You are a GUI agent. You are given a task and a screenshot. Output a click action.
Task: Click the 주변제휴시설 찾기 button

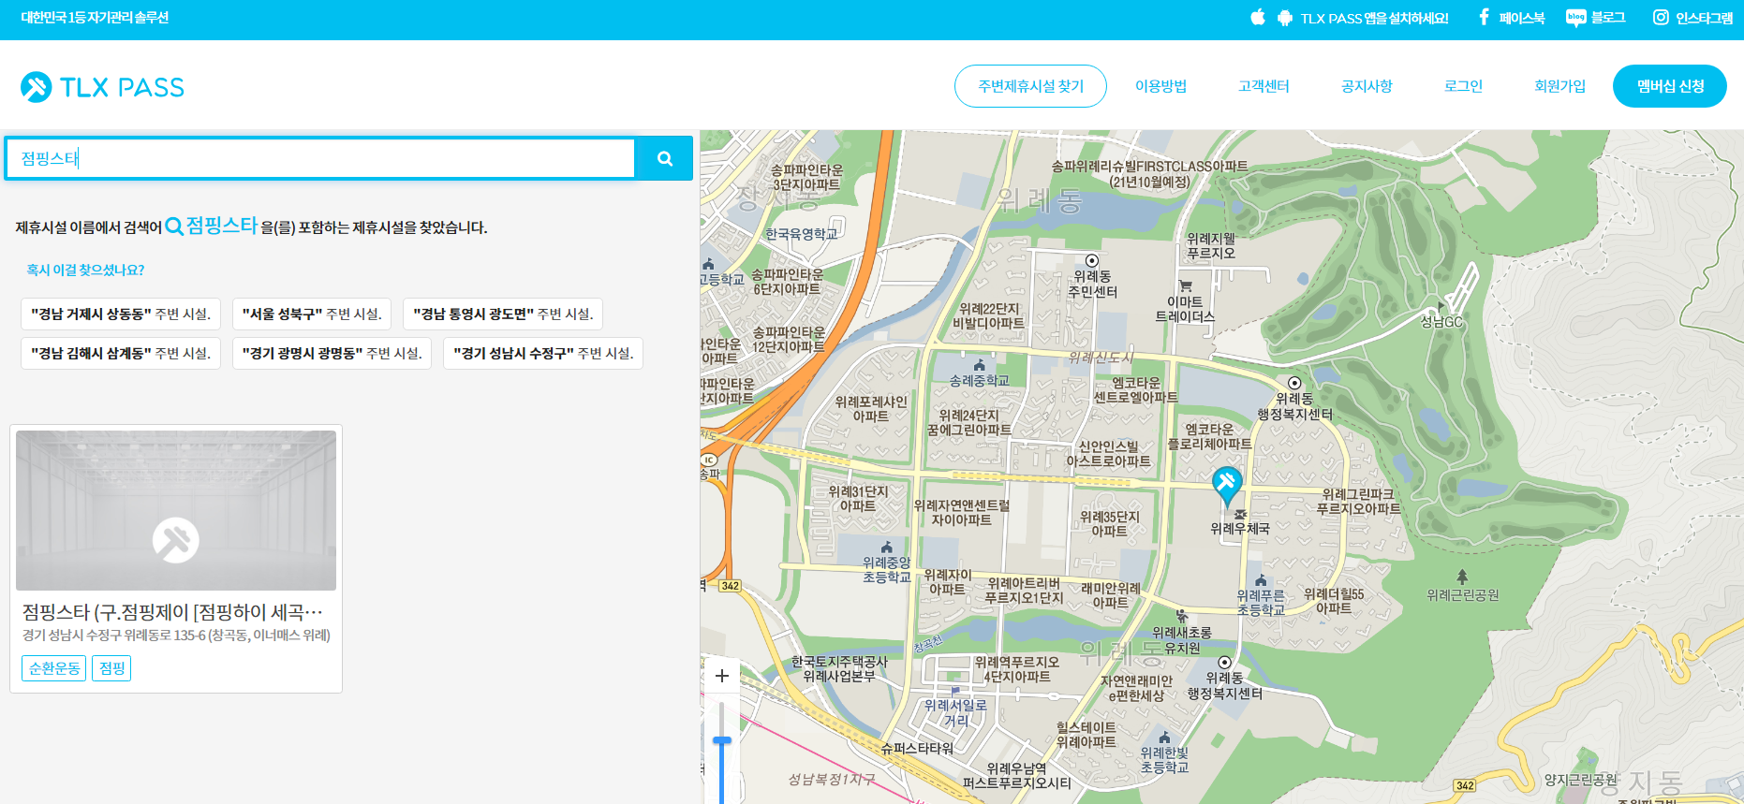(1030, 86)
